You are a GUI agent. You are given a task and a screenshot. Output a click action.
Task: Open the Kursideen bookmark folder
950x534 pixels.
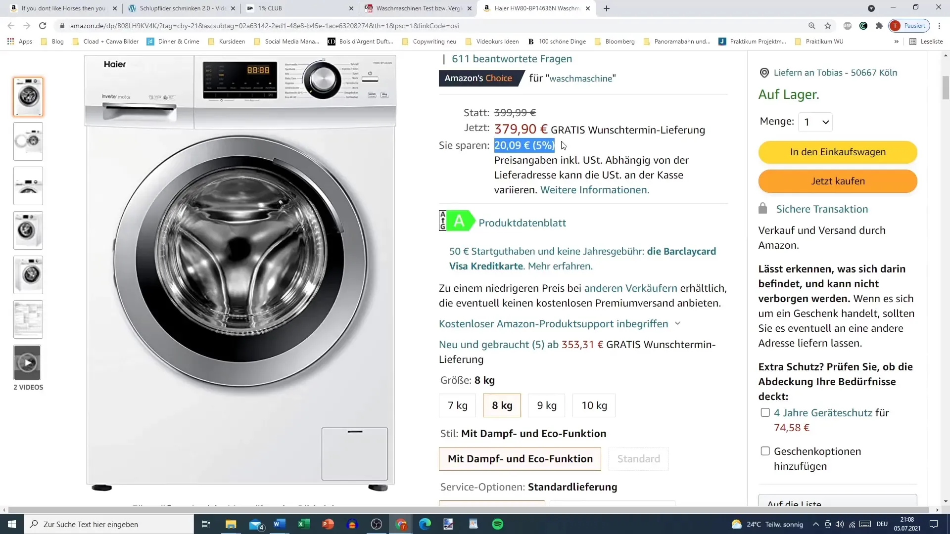pos(227,42)
